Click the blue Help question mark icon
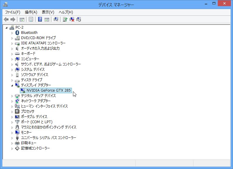 (x=40, y=19)
